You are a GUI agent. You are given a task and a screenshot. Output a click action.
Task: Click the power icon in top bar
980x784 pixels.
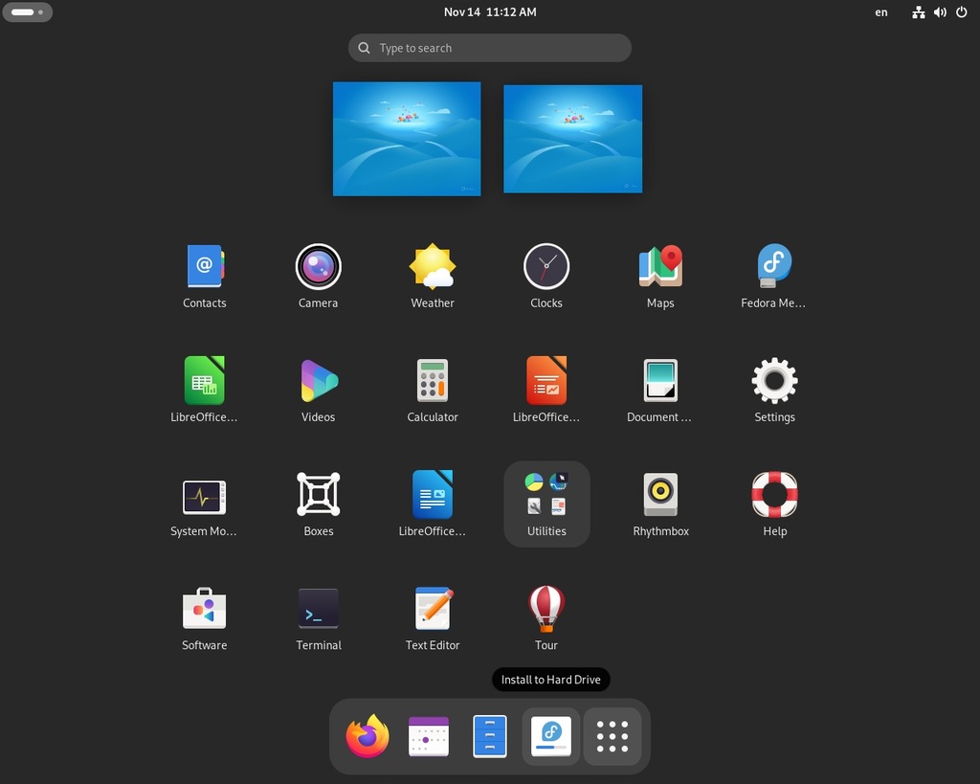click(x=961, y=11)
